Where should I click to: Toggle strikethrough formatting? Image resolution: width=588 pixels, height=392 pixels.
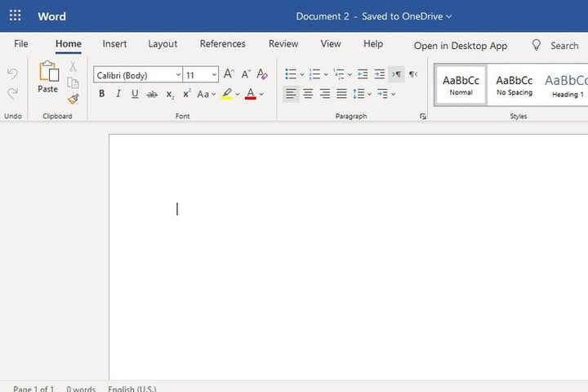152,94
